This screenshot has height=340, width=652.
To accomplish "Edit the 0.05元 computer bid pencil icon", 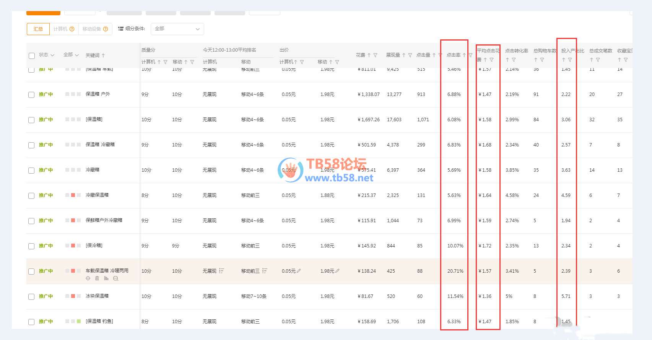I will click(x=299, y=271).
